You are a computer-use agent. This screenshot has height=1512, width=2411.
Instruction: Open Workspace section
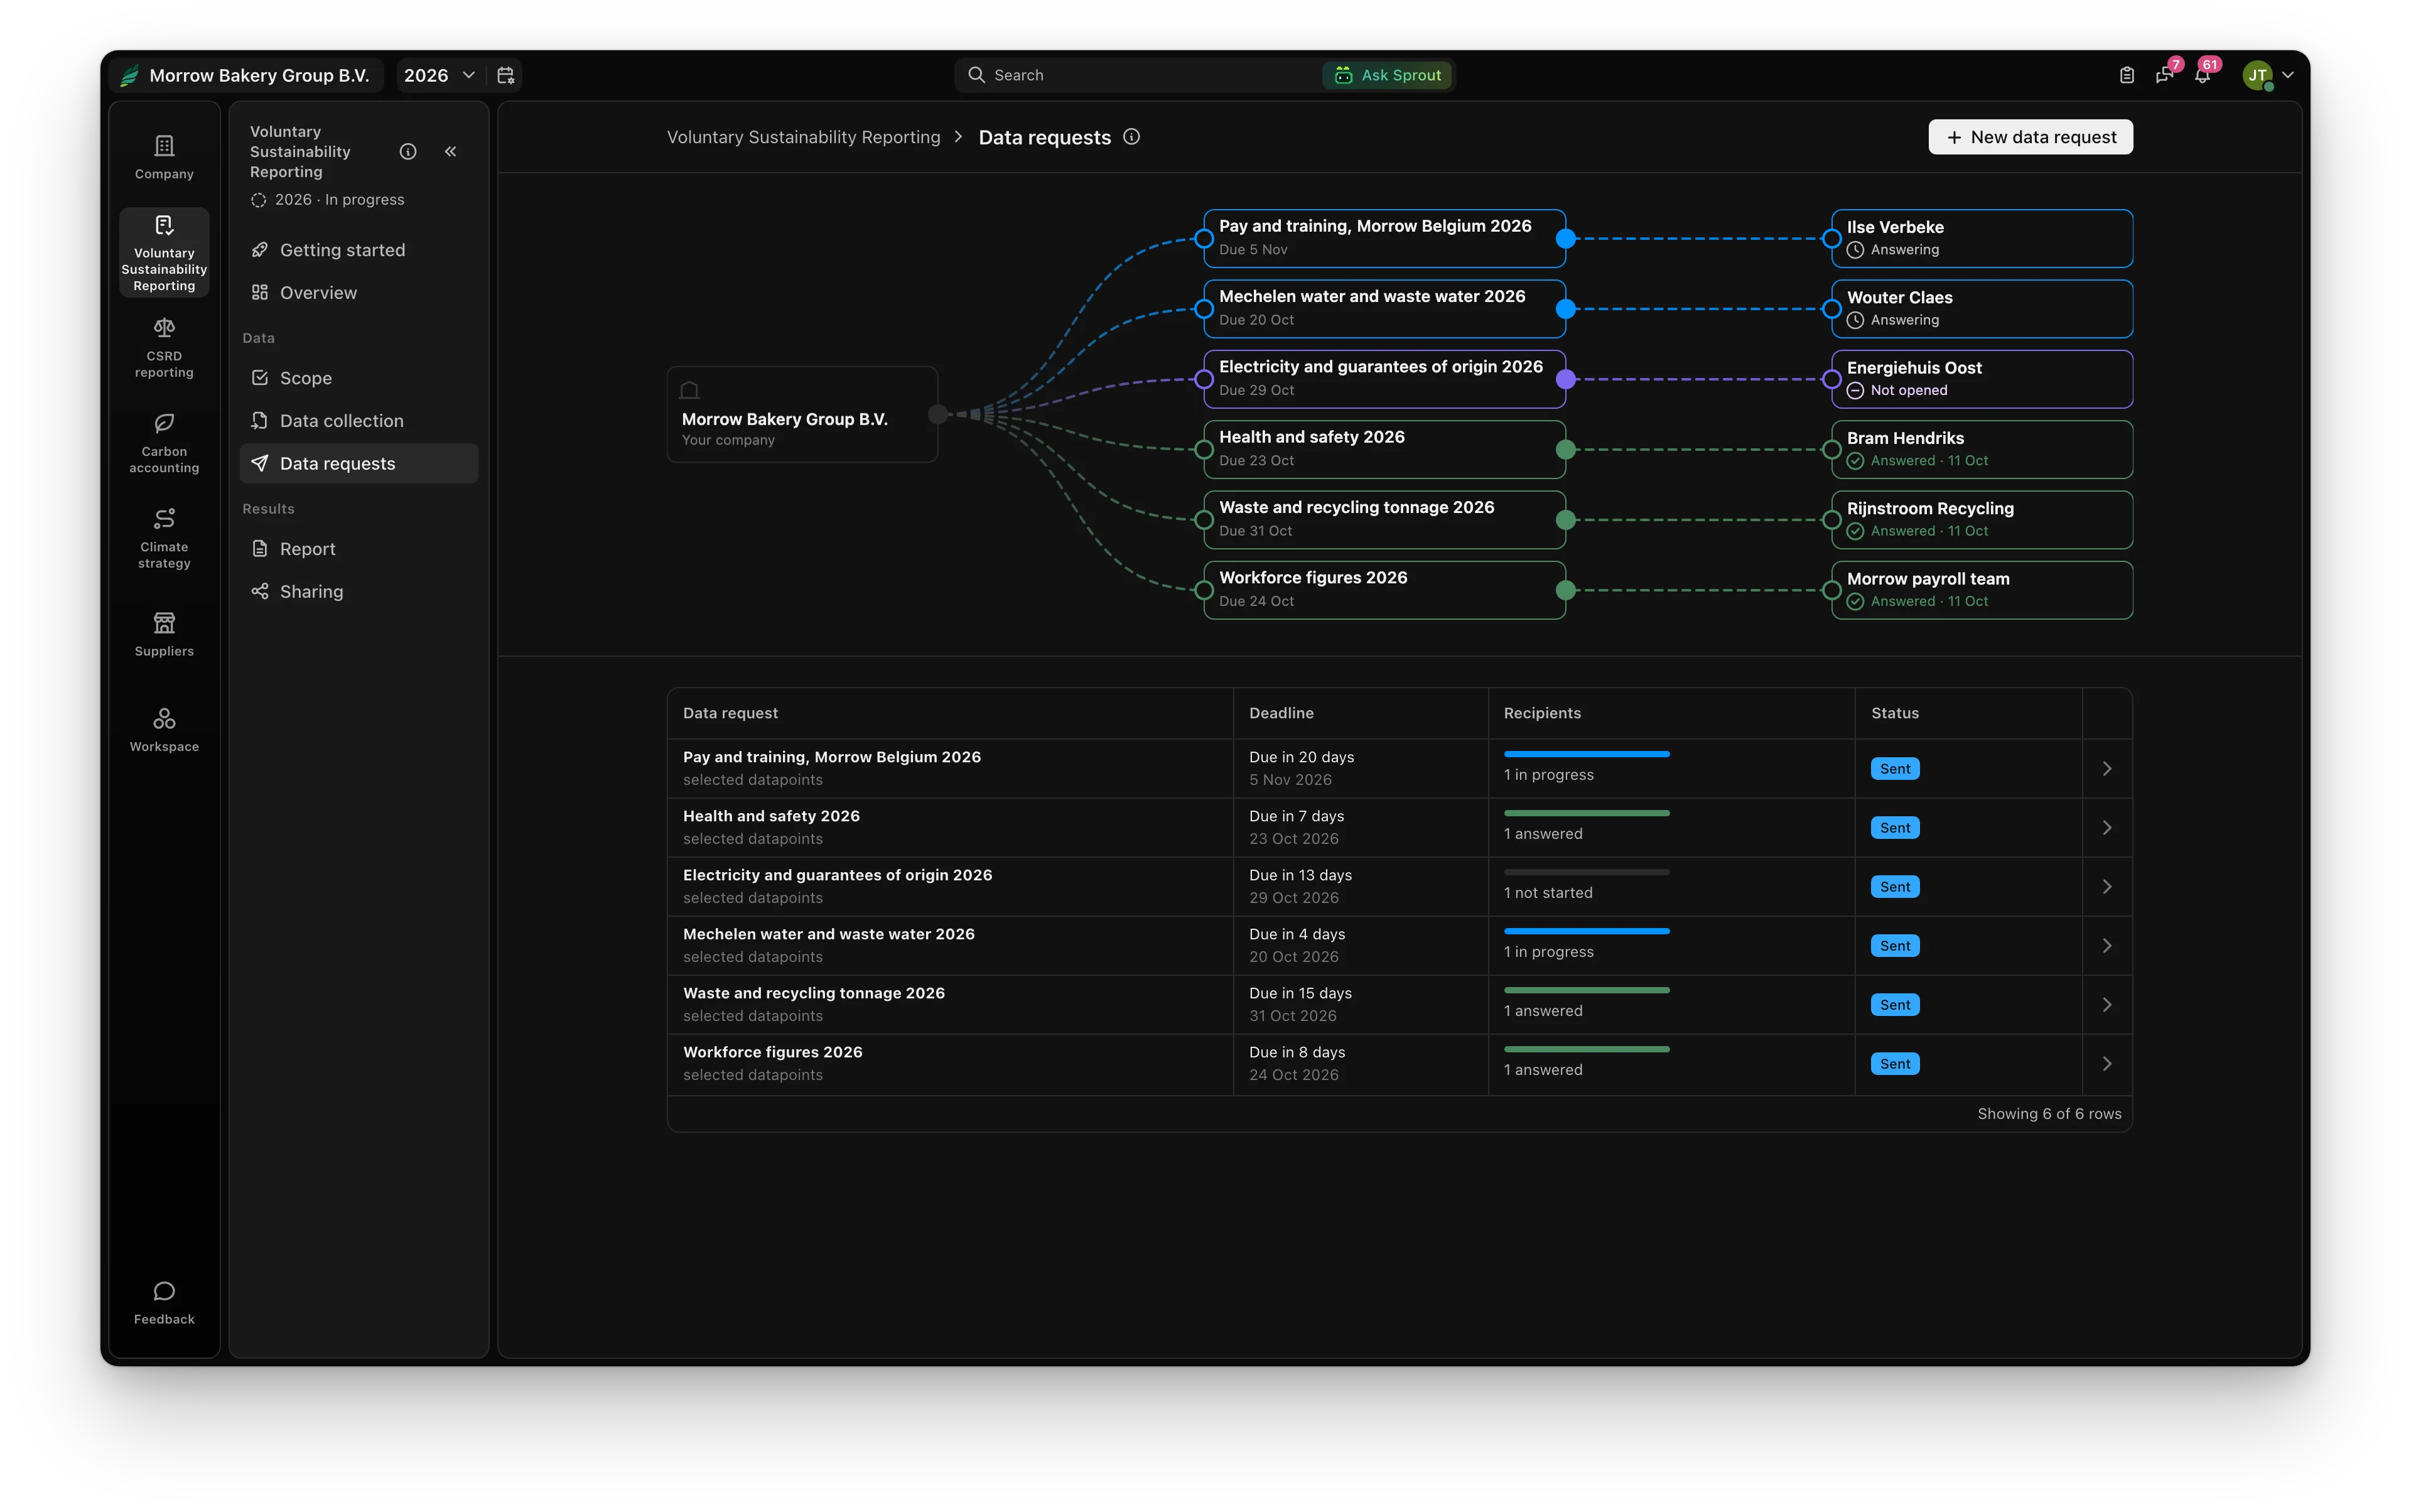[164, 730]
